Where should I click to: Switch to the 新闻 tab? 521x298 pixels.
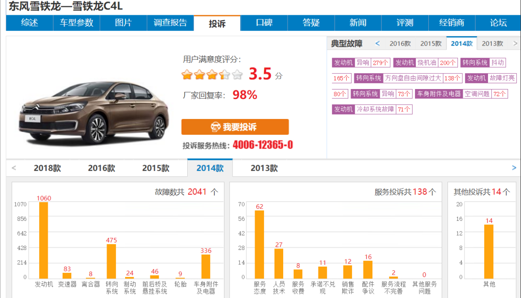[358, 23]
